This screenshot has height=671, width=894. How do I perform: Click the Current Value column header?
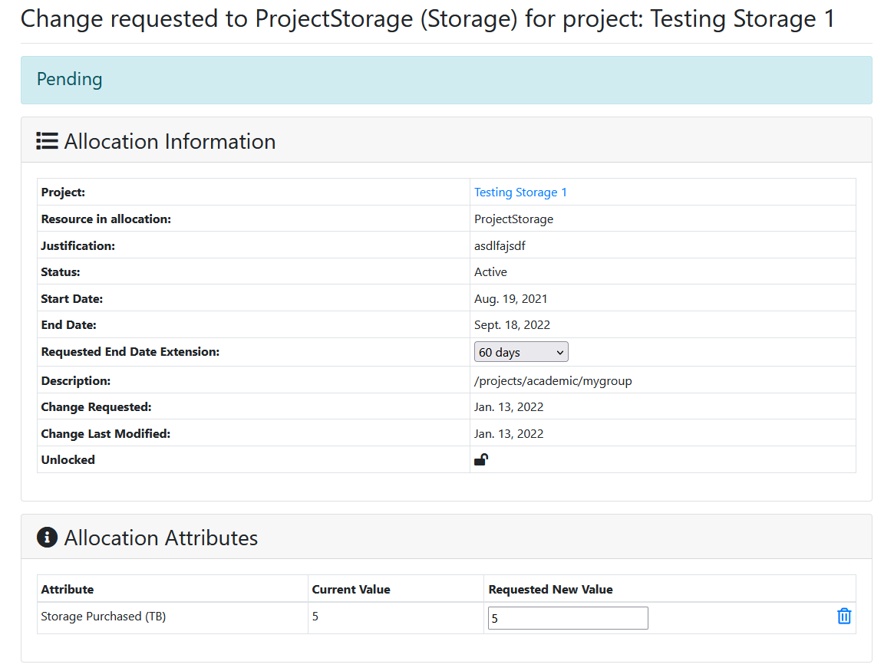click(351, 590)
